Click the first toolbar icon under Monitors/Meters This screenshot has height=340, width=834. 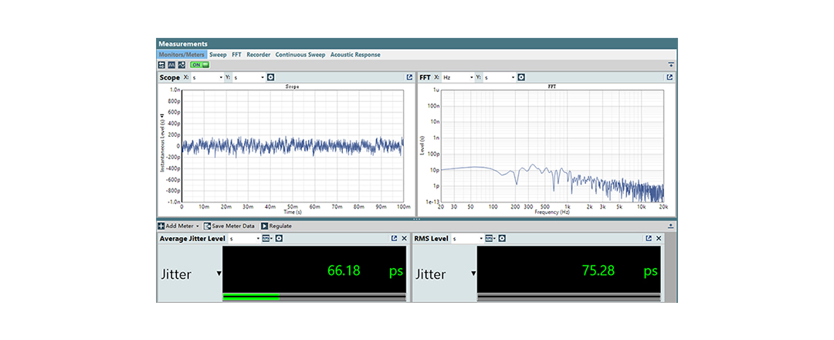(161, 65)
